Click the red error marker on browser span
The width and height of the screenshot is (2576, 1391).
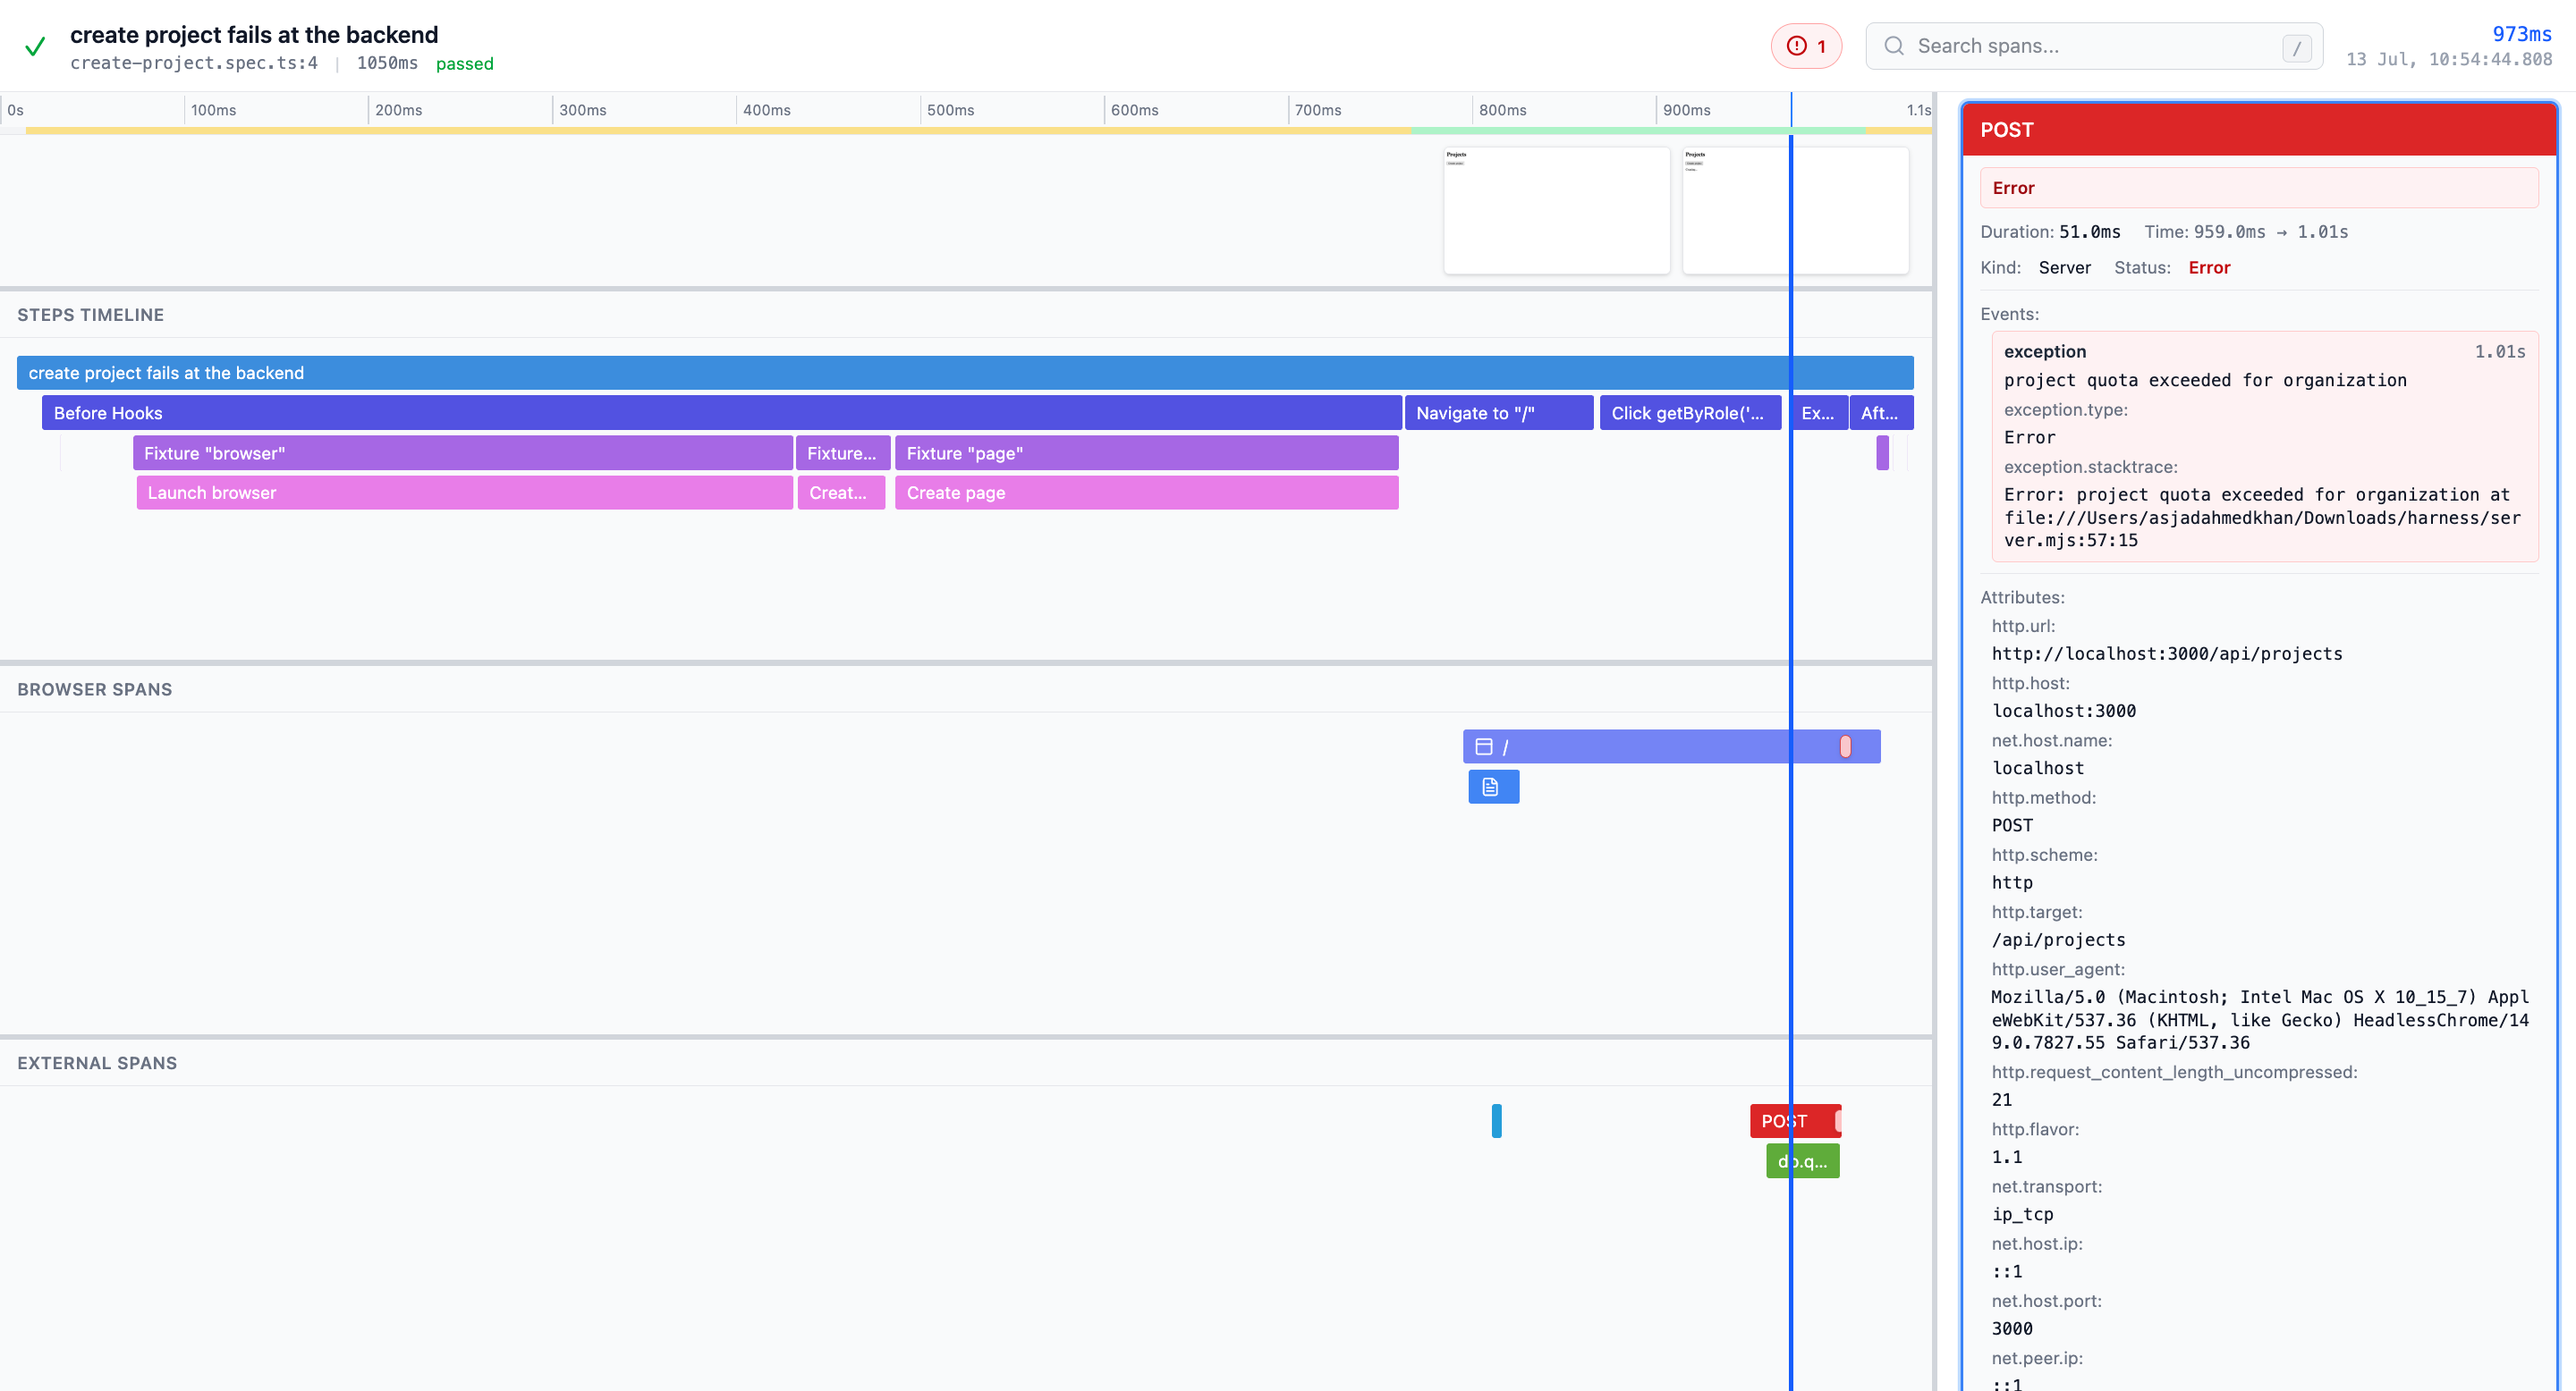click(1845, 746)
